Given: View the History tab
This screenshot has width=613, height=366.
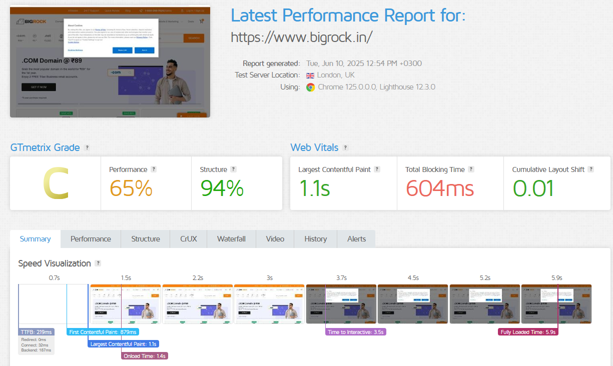Looking at the screenshot, I should click(316, 239).
